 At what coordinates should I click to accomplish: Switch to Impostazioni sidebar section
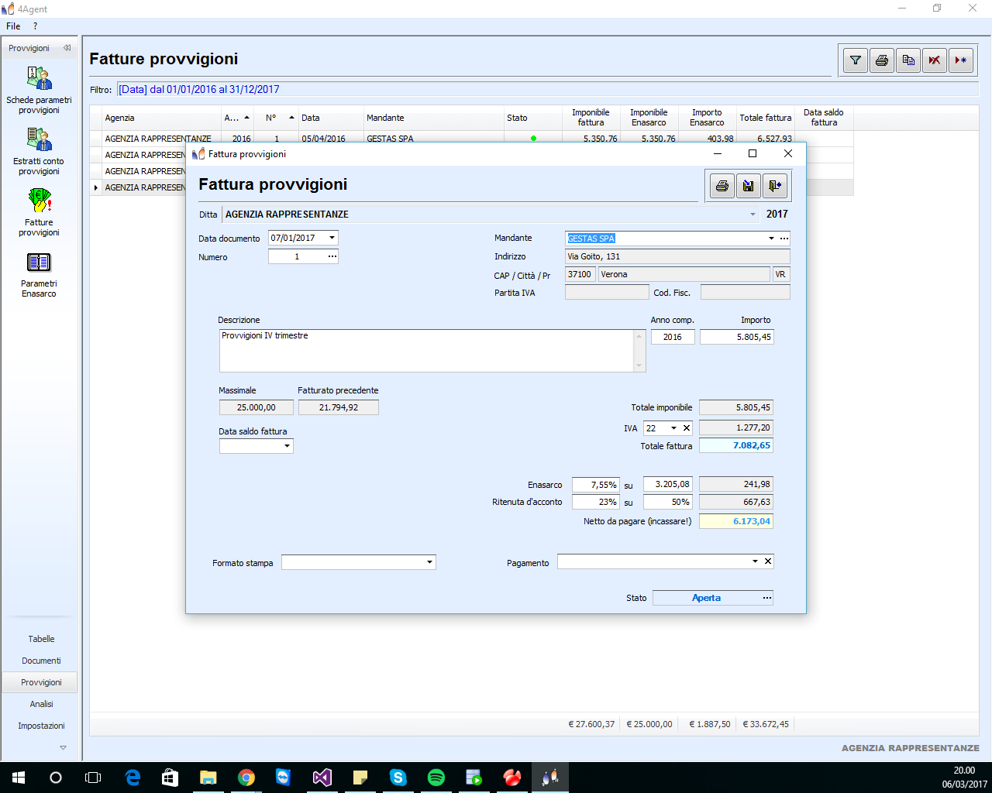pos(41,726)
